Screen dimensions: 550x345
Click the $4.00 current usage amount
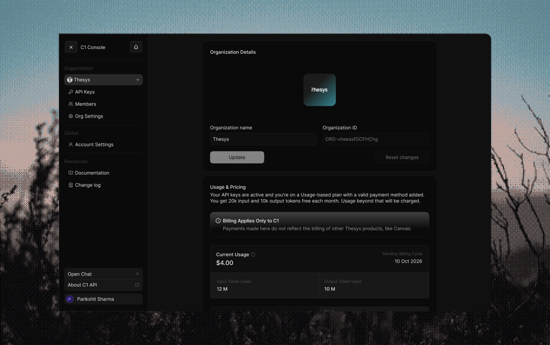[x=225, y=263]
